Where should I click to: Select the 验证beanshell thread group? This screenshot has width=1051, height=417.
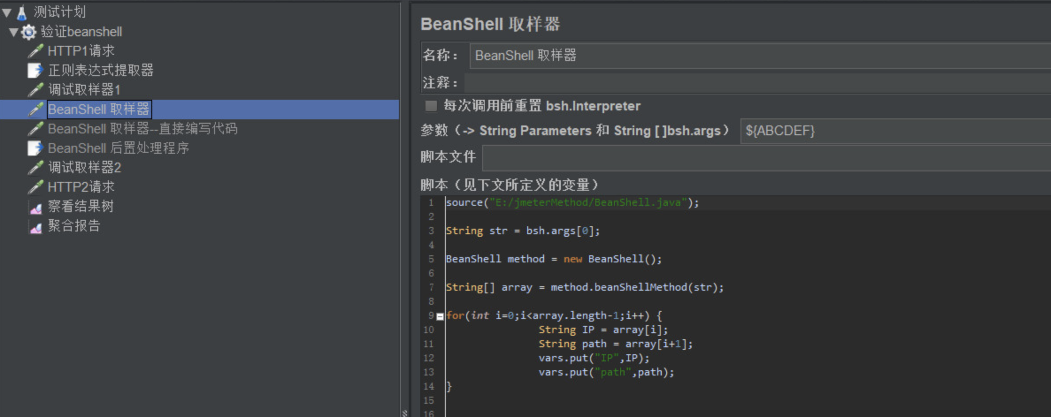pyautogui.click(x=81, y=32)
